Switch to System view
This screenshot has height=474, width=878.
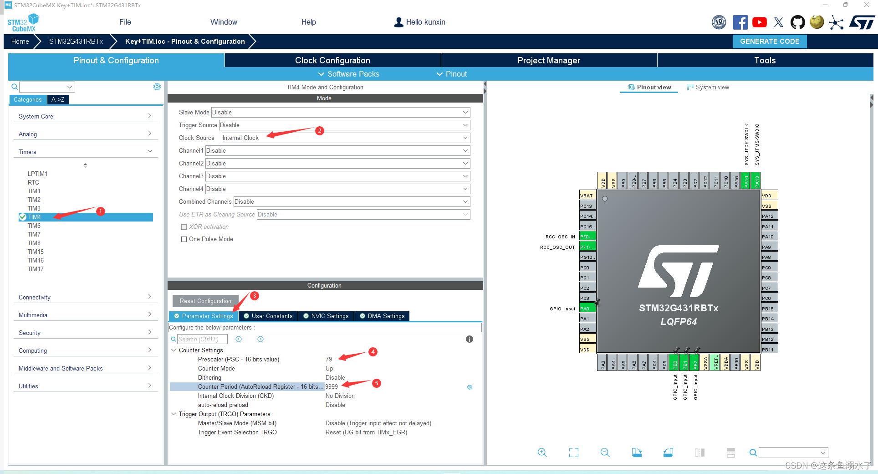708,87
